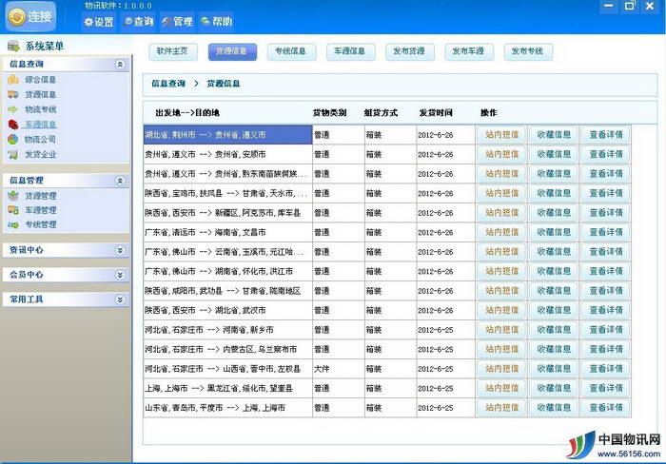The width and height of the screenshot is (666, 464).
Task: Expand the 资讯中心 section
Action: click(120, 250)
